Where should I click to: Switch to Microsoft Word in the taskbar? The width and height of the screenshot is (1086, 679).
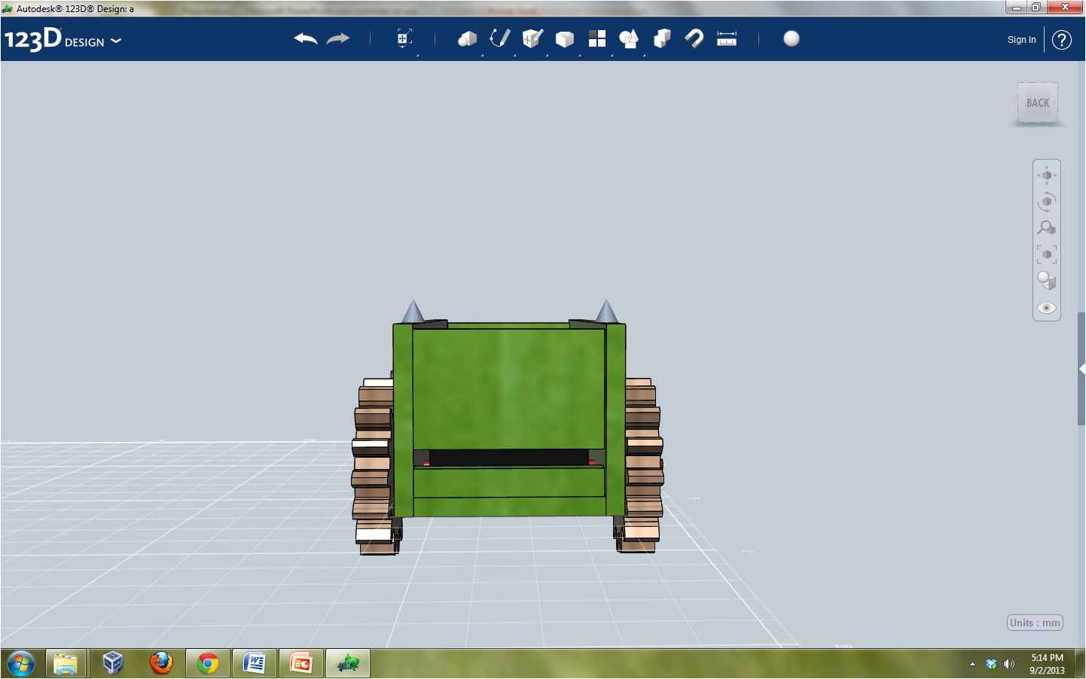255,664
